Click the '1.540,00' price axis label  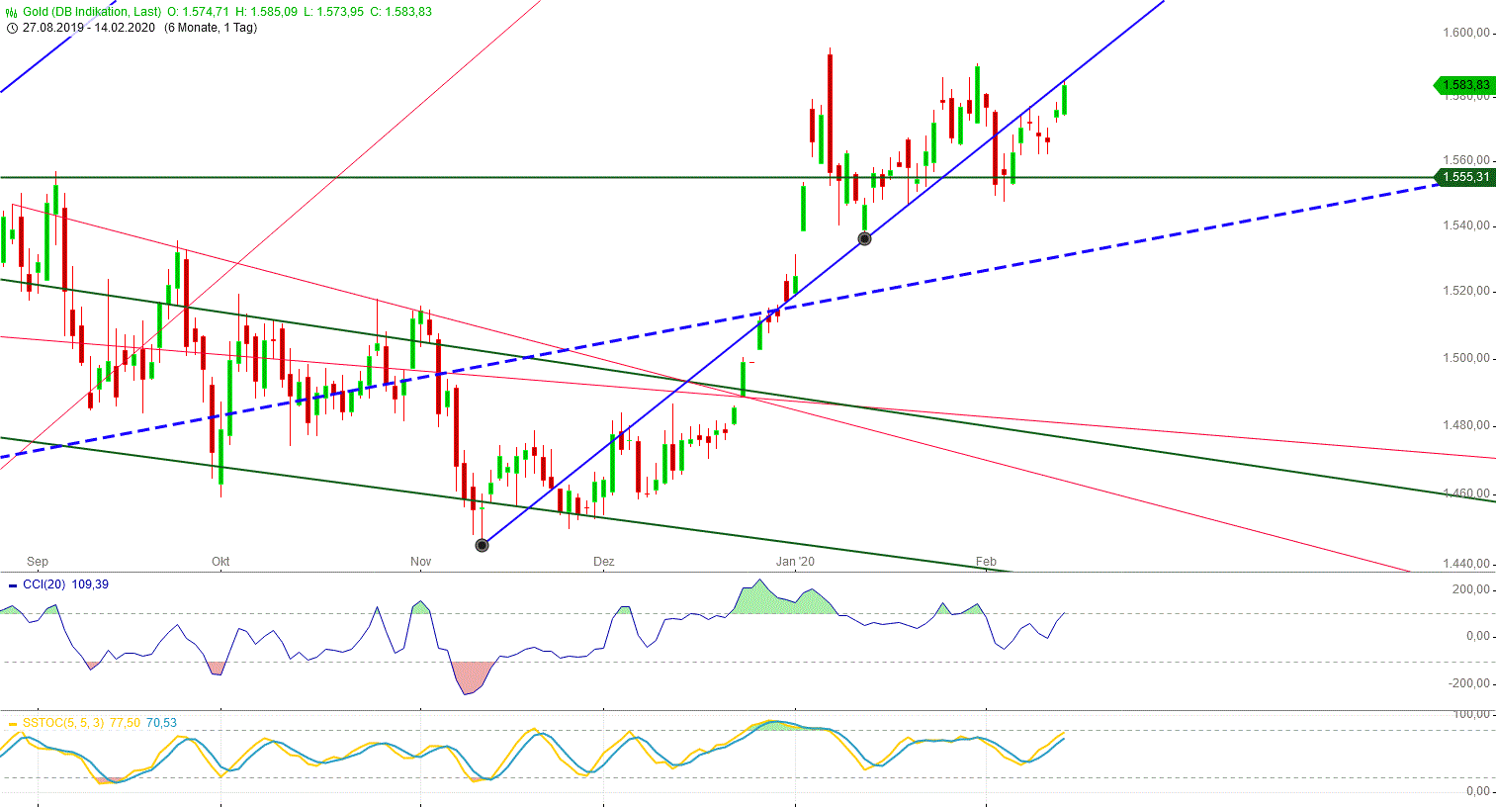pyautogui.click(x=1466, y=225)
